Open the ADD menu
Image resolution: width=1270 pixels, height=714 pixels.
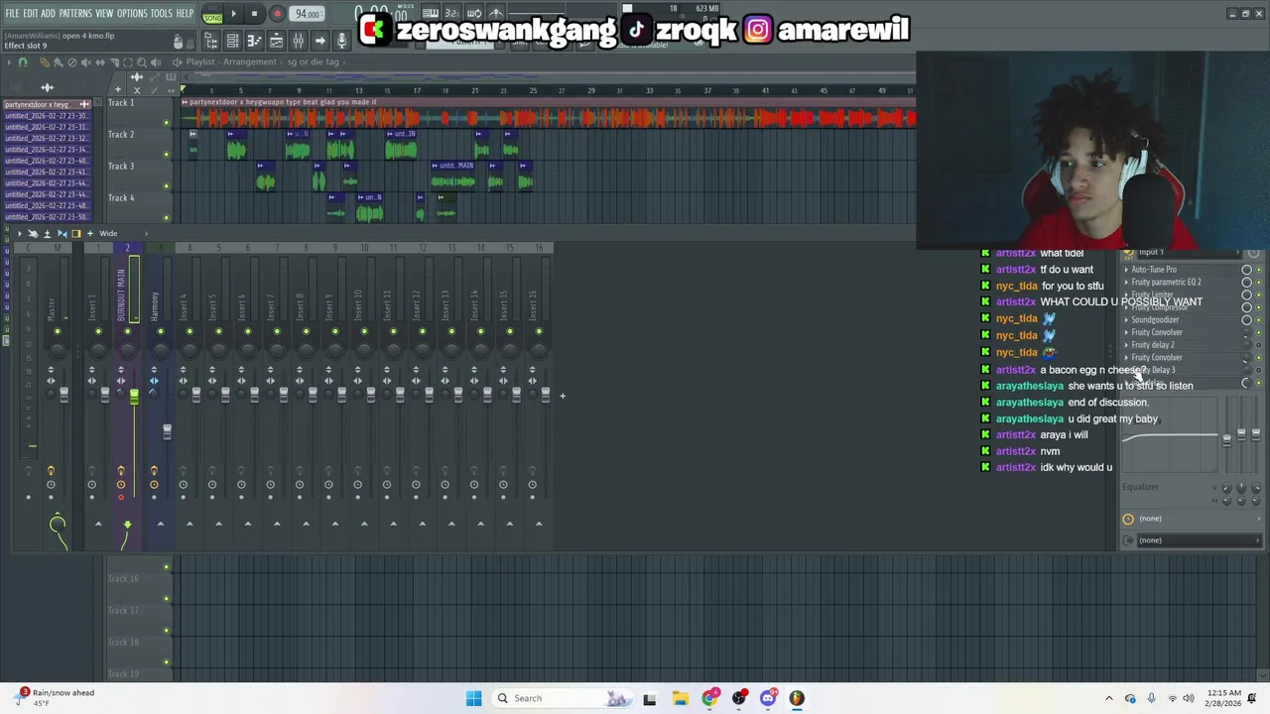pos(48,14)
